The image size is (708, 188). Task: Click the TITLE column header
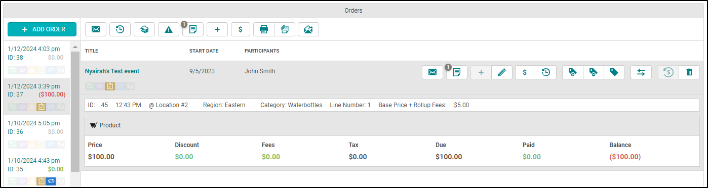[x=92, y=51]
